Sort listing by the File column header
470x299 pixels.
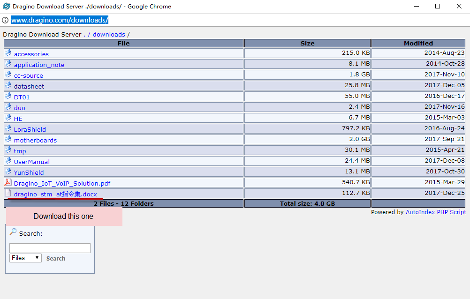123,43
